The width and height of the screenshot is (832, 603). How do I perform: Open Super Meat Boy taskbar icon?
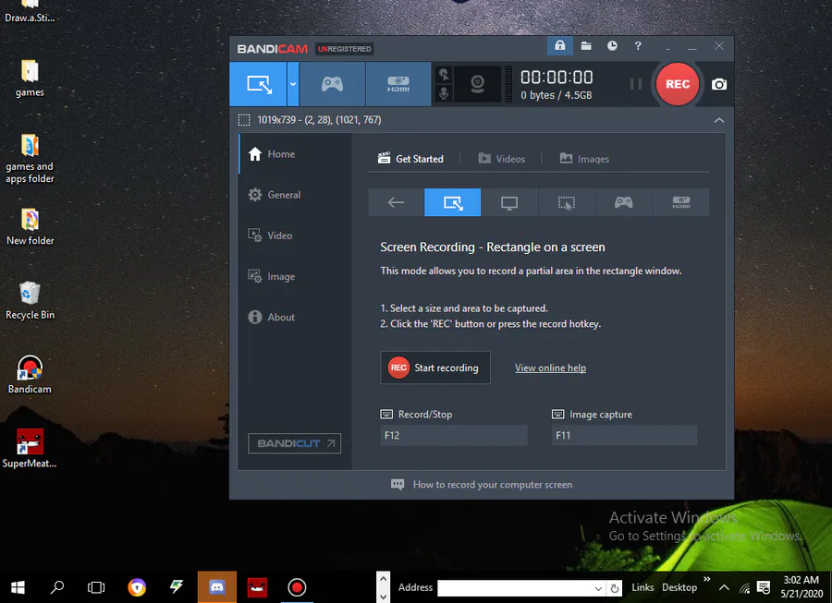click(x=257, y=587)
